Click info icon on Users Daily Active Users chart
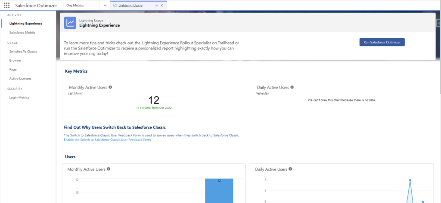 [x=290, y=169]
